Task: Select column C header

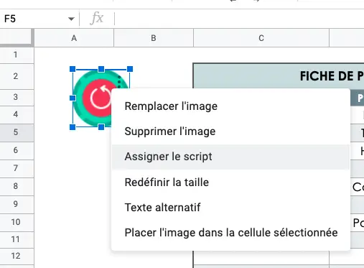Action: pyautogui.click(x=261, y=38)
